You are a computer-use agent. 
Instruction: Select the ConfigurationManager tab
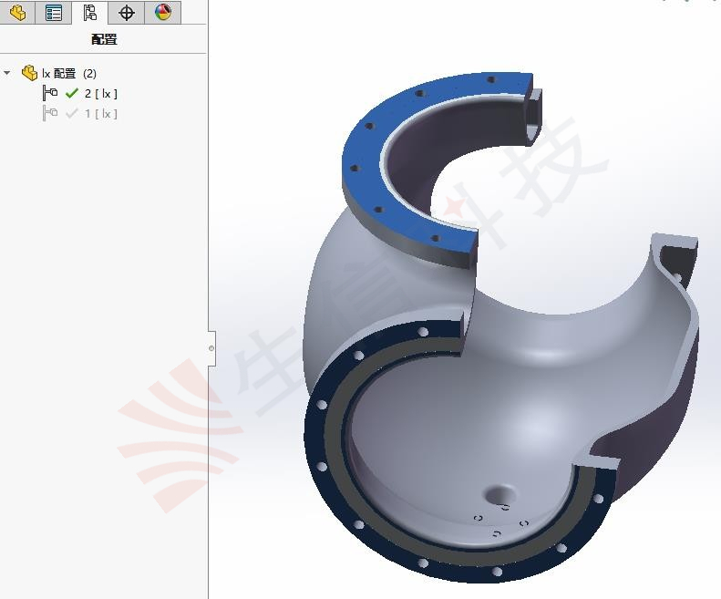(x=89, y=13)
